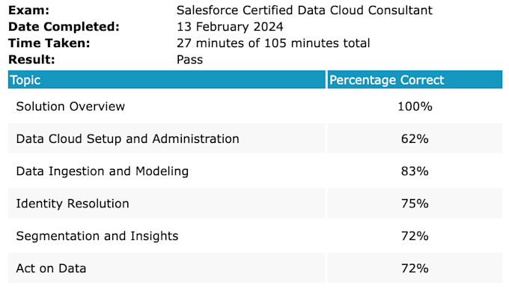Click the exam name Salesforce Certified Data Cloud Consultant
Viewport: 509px width, 291px height.
coord(305,10)
